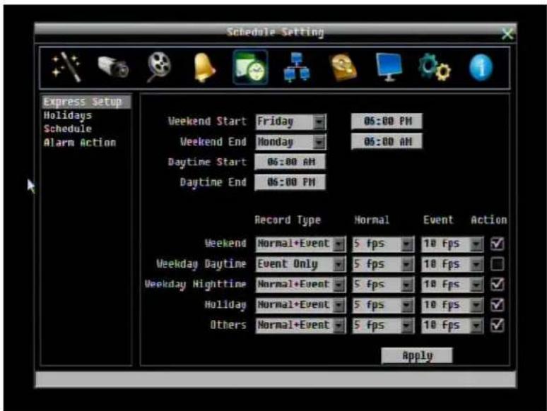547x411 pixels.
Task: Open the system gears settings icon
Action: (x=435, y=68)
